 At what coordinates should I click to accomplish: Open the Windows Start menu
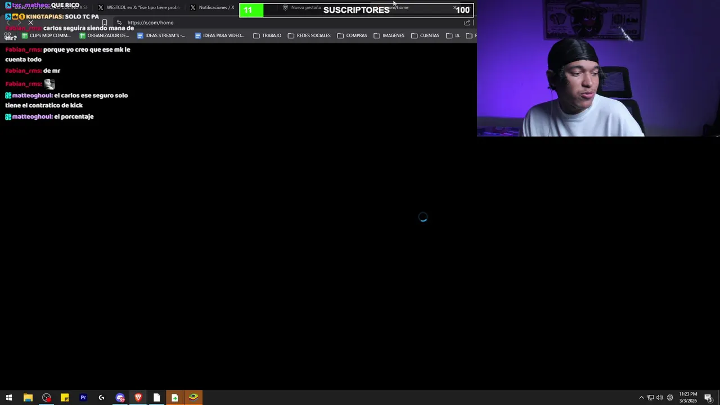(x=9, y=398)
